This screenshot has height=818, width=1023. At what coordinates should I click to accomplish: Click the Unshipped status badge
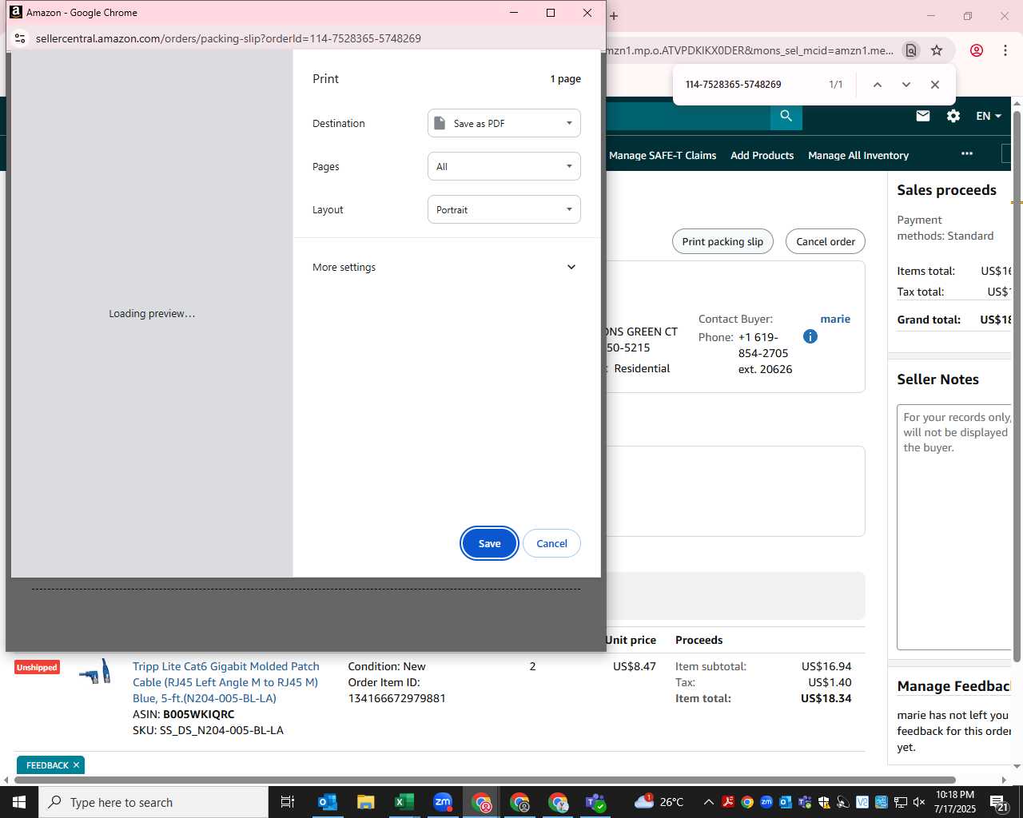coord(37,667)
